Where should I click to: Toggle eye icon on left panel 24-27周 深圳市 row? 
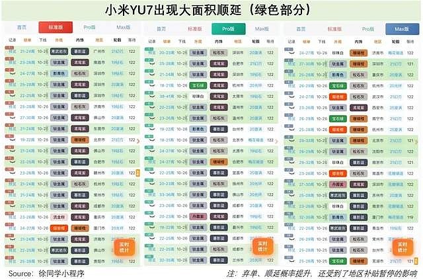click(12, 73)
